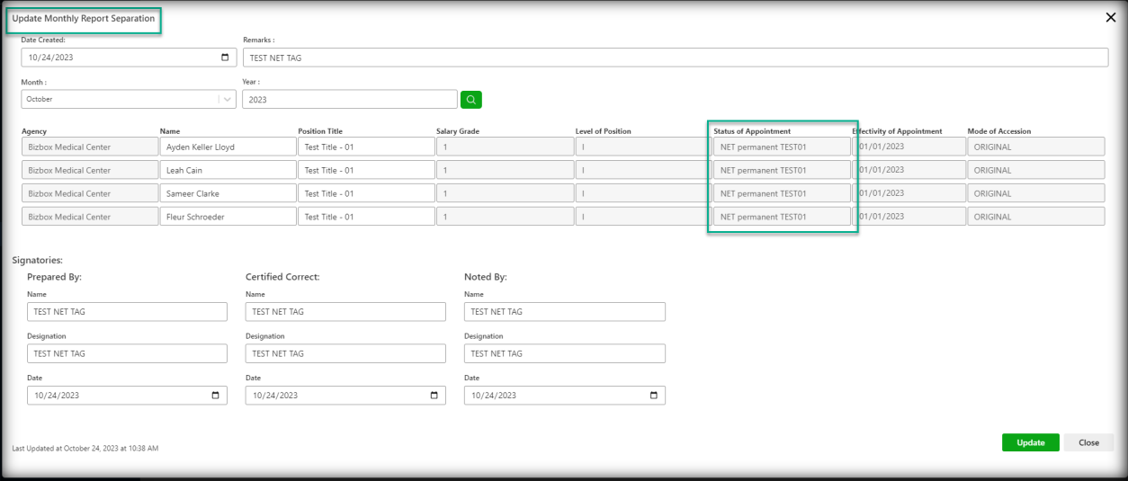
Task: Click the Update button
Action: click(x=1030, y=442)
